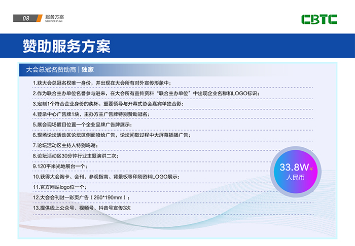Image resolution: width=355 pixels, height=246 pixels.
Task: Select line 1.获大会总冠名权唯一身份
Action: (101, 83)
